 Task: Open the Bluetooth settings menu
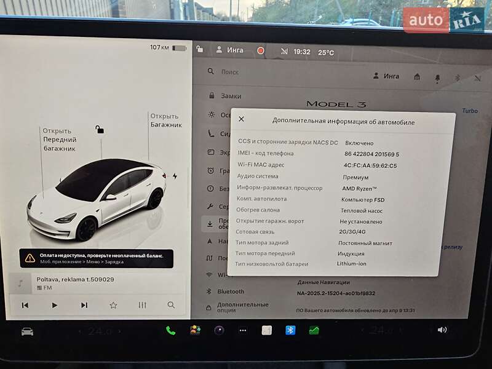[x=225, y=292]
